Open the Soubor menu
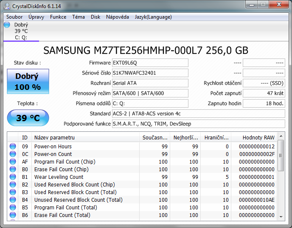Image resolution: width=292 pixels, height=228 pixels. point(15,17)
